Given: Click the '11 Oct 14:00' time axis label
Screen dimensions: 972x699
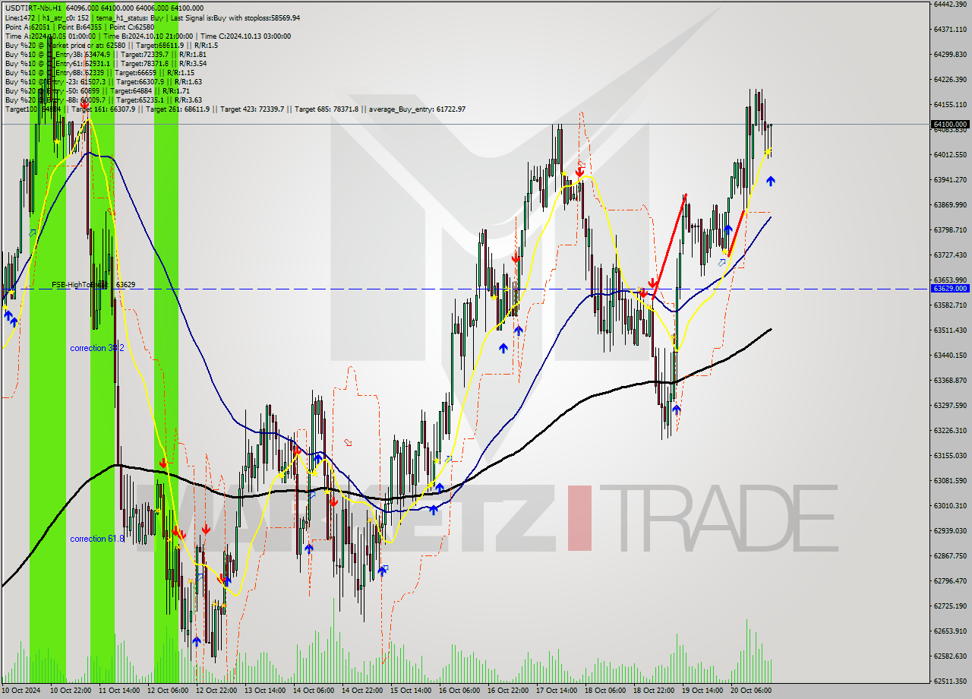Looking at the screenshot, I should [x=121, y=691].
